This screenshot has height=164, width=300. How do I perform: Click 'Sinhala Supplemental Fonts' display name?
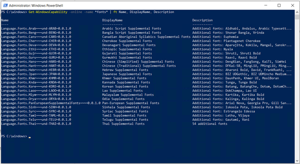coord(126,107)
